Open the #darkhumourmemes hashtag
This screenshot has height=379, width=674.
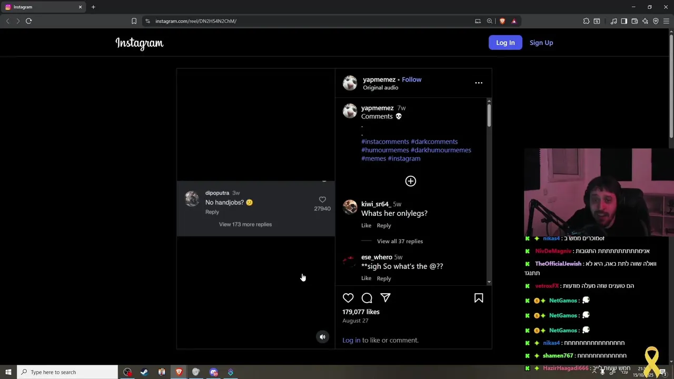click(x=441, y=150)
